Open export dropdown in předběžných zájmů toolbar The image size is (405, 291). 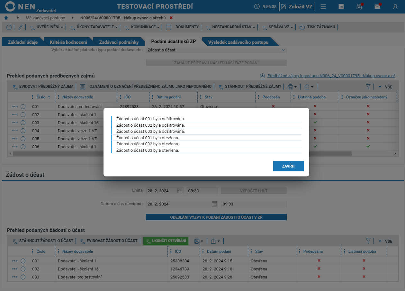point(309,86)
